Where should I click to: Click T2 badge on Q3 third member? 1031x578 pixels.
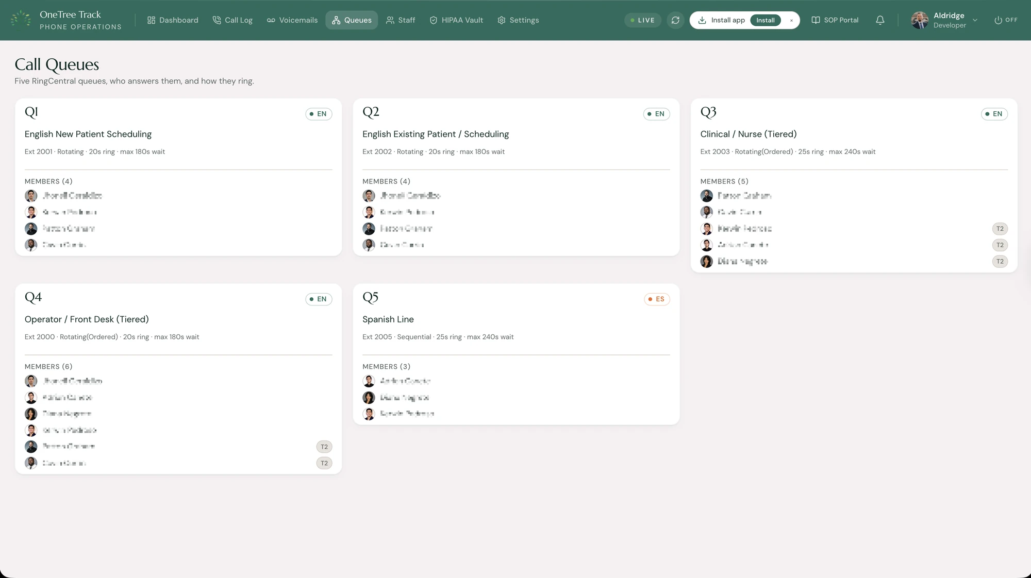point(1000,229)
